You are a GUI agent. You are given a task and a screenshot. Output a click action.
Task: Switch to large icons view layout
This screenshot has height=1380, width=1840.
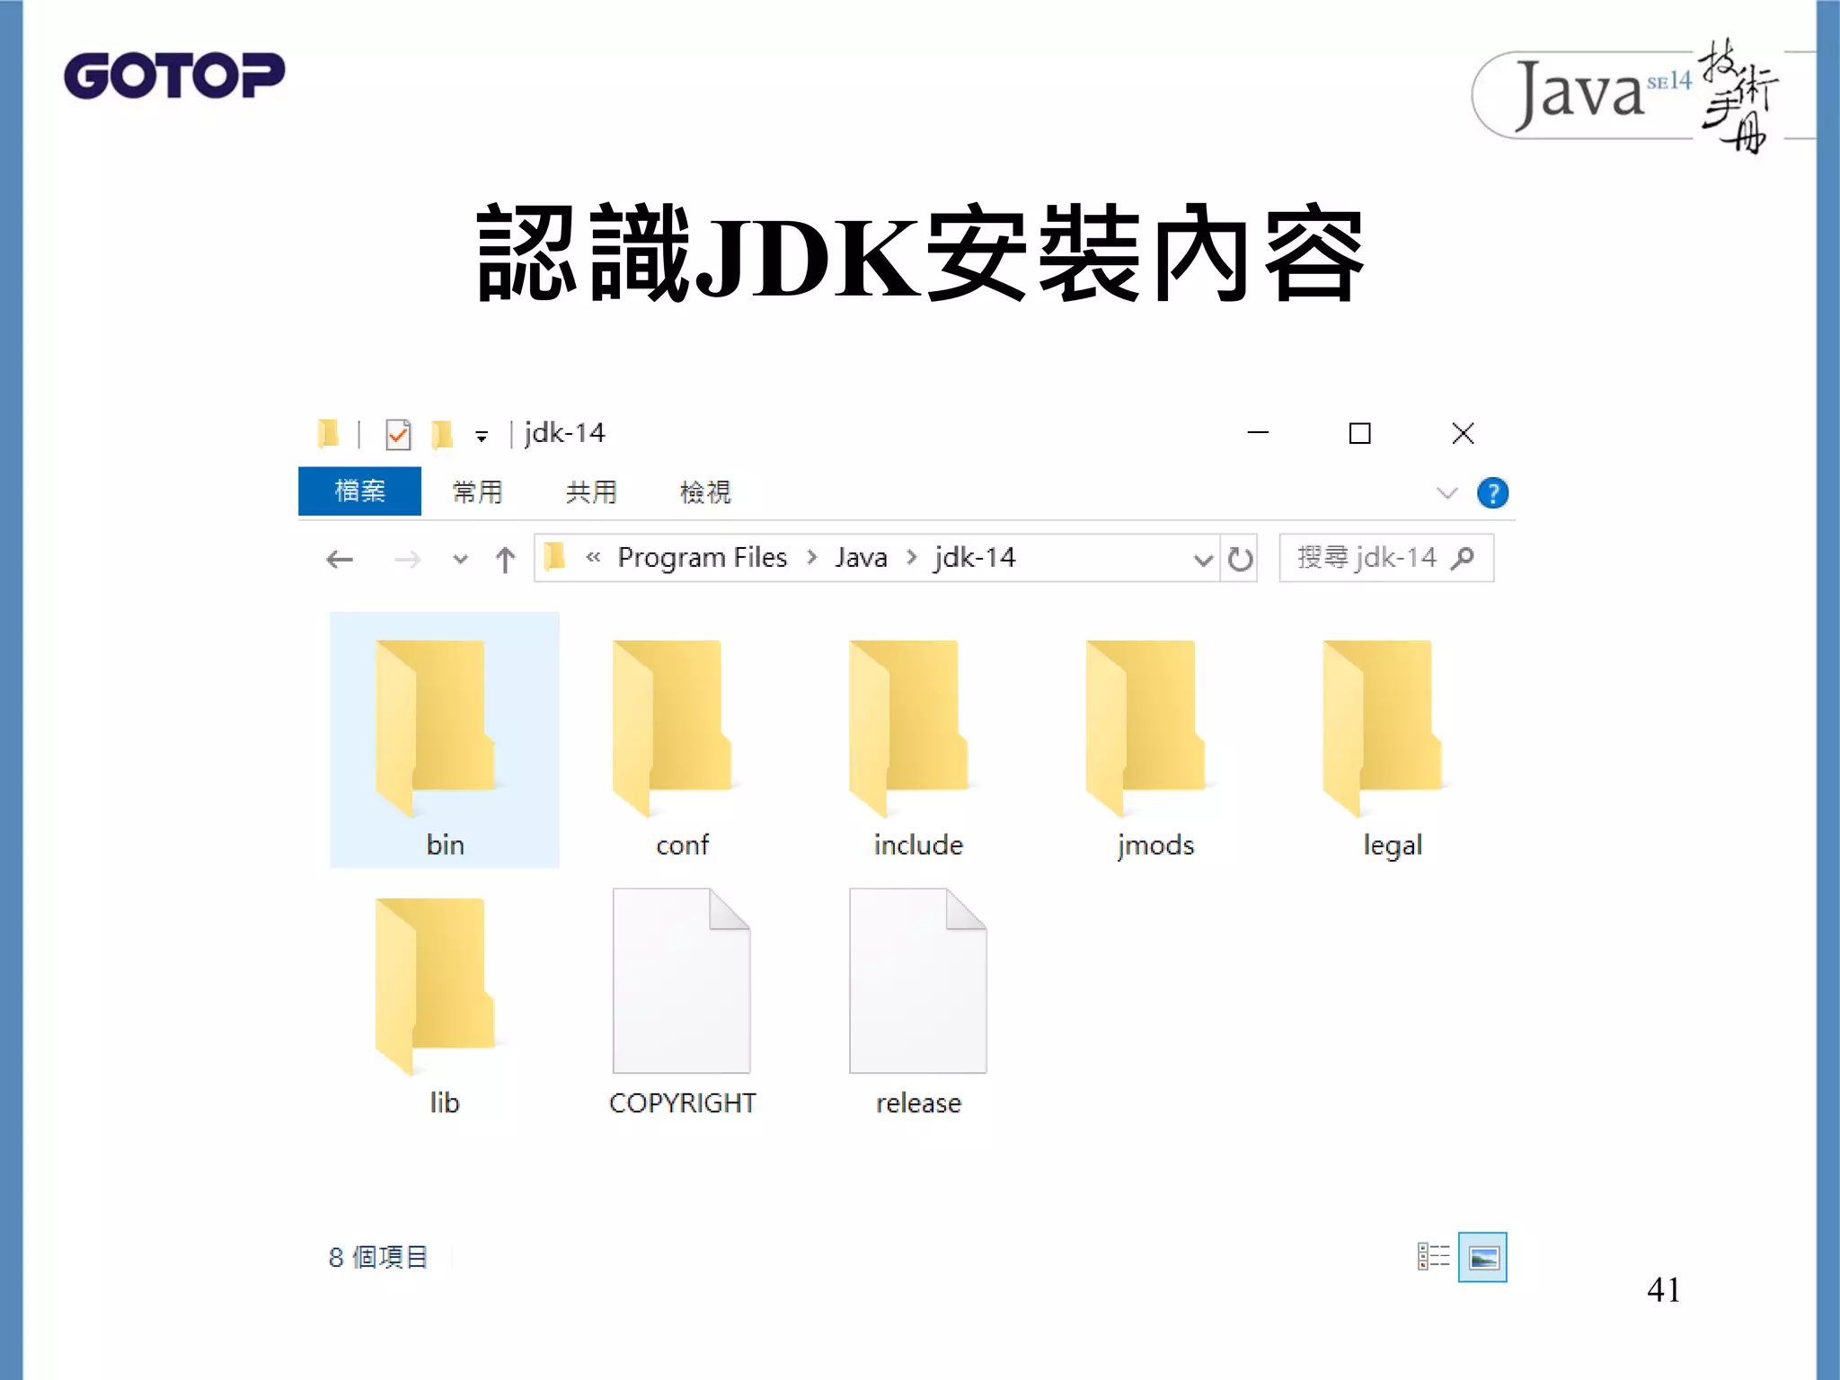tap(1482, 1257)
